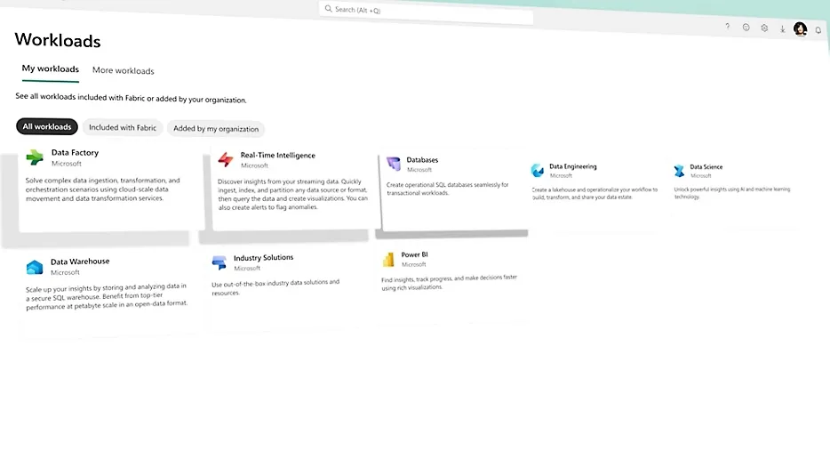The image size is (830, 467).
Task: Select Added by my organization filter
Action: pos(216,129)
